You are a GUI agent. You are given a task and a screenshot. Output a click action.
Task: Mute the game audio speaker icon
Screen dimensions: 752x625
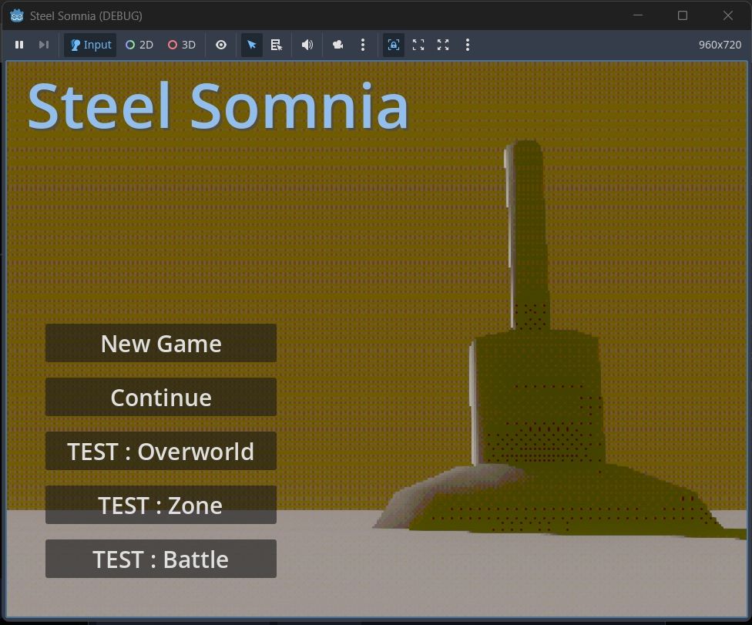[x=307, y=45]
